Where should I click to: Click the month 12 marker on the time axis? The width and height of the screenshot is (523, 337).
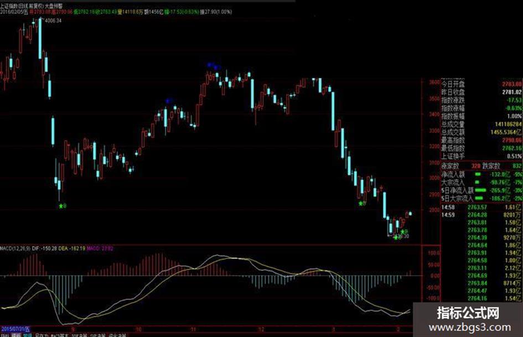coord(261,330)
